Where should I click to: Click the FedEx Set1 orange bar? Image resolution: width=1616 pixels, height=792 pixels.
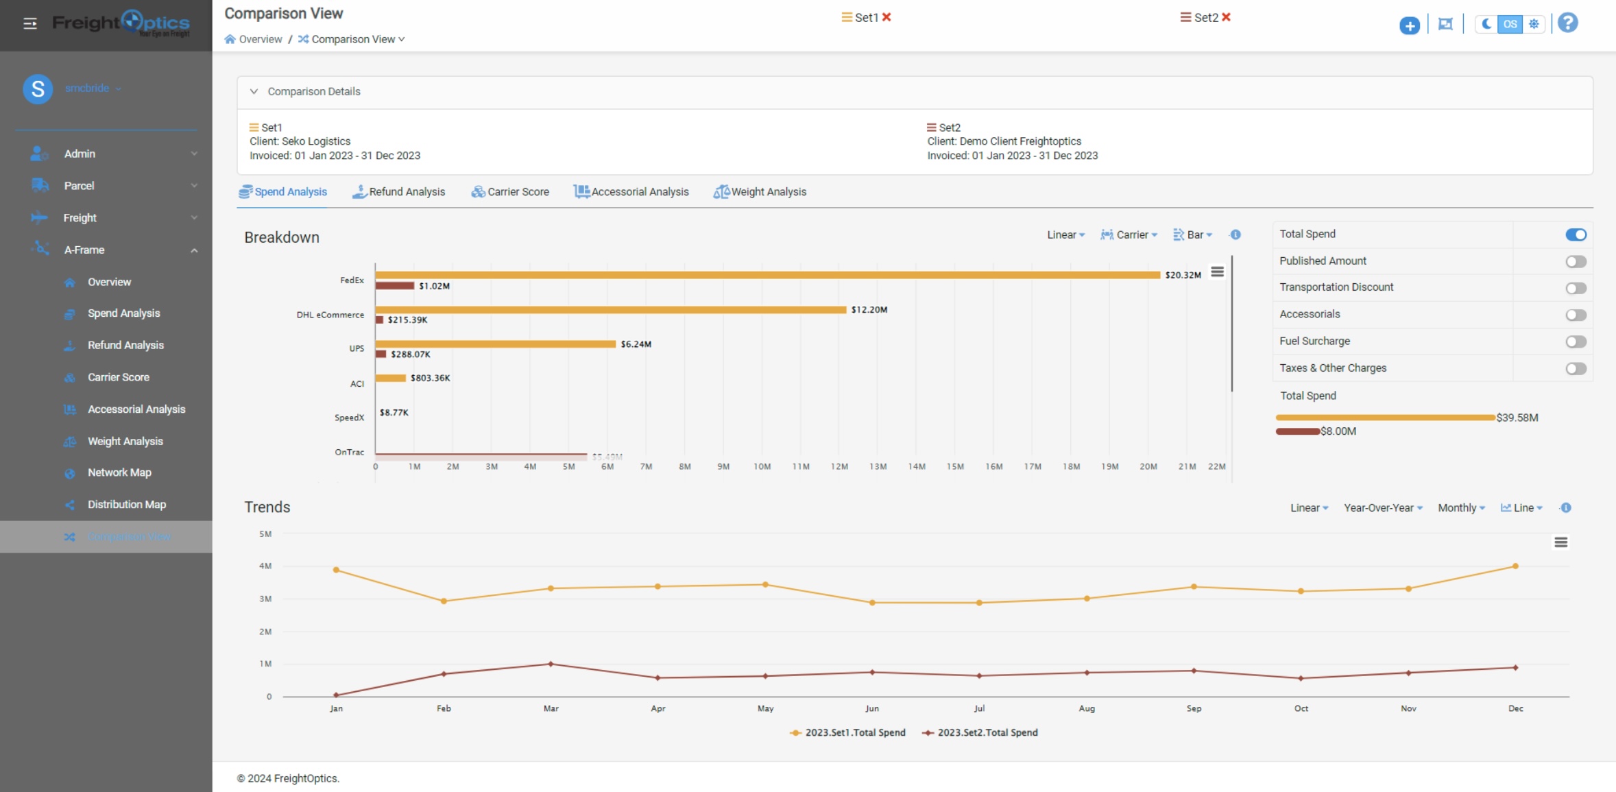[x=767, y=275]
